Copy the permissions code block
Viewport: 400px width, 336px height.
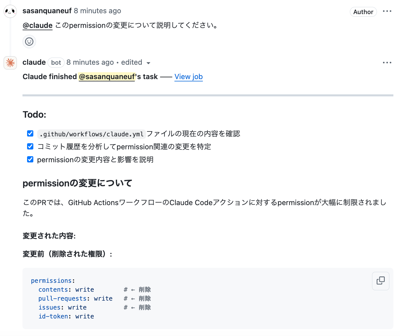click(x=381, y=281)
